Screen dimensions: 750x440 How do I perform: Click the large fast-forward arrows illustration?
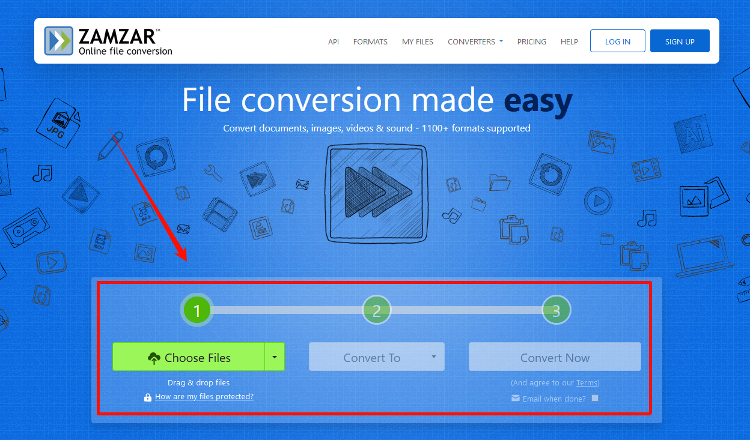(x=377, y=192)
